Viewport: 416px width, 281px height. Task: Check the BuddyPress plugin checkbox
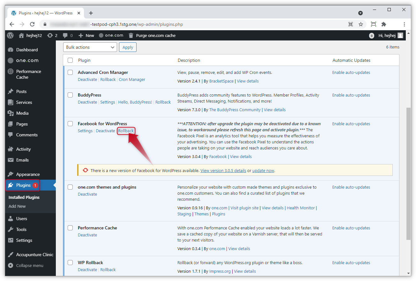[70, 95]
